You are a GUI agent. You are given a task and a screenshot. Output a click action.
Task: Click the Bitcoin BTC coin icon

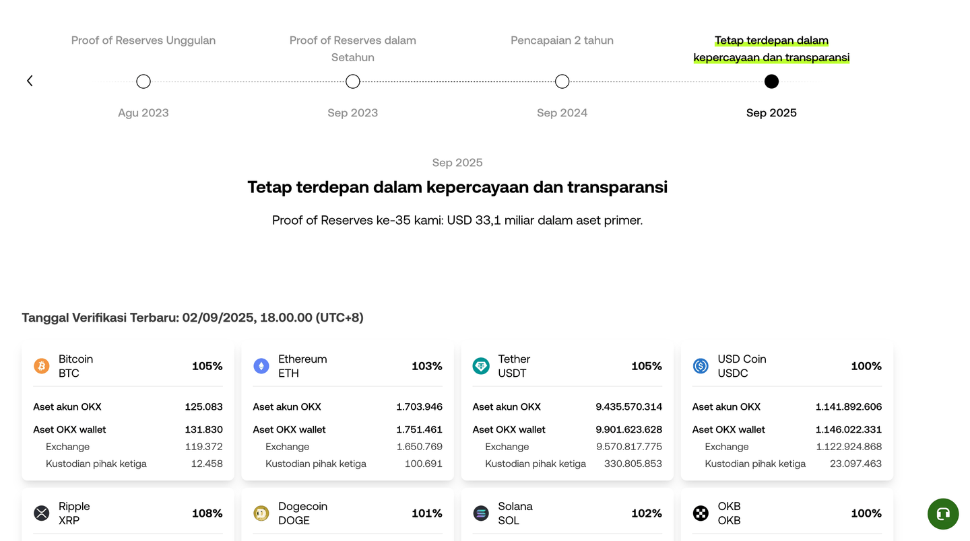coord(42,366)
